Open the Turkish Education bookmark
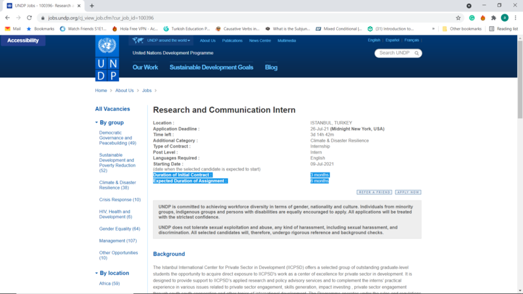 pos(187,29)
